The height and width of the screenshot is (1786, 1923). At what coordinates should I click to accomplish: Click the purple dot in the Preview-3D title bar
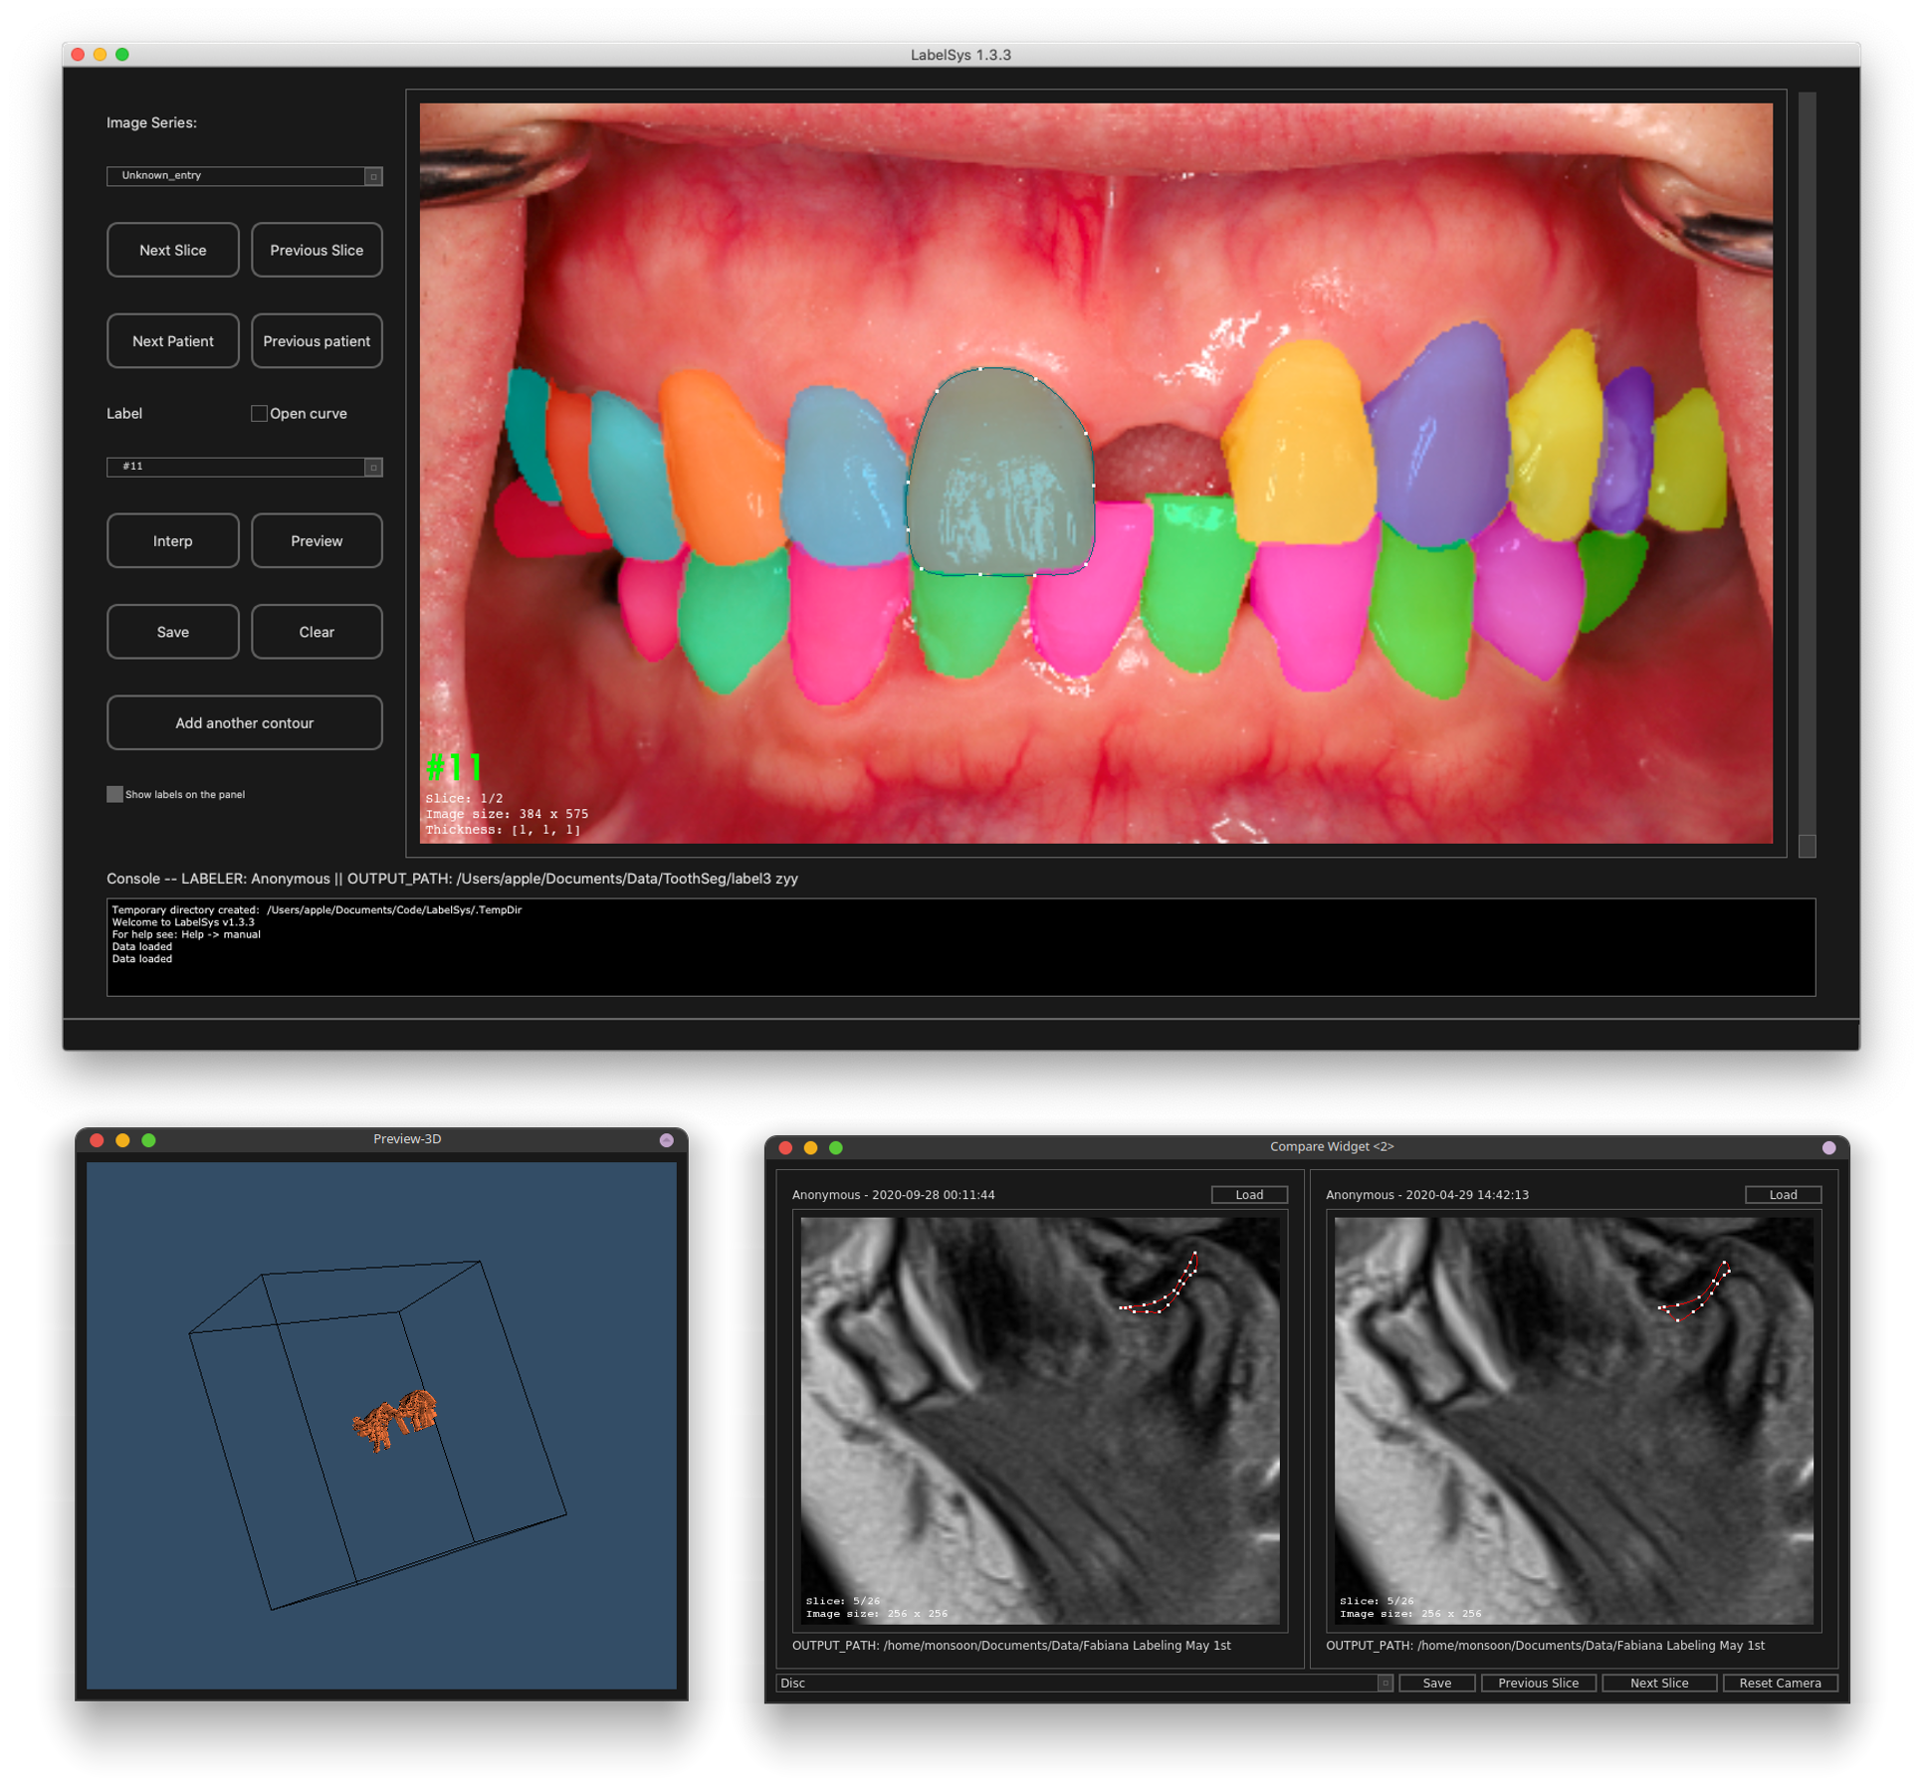coord(667,1140)
